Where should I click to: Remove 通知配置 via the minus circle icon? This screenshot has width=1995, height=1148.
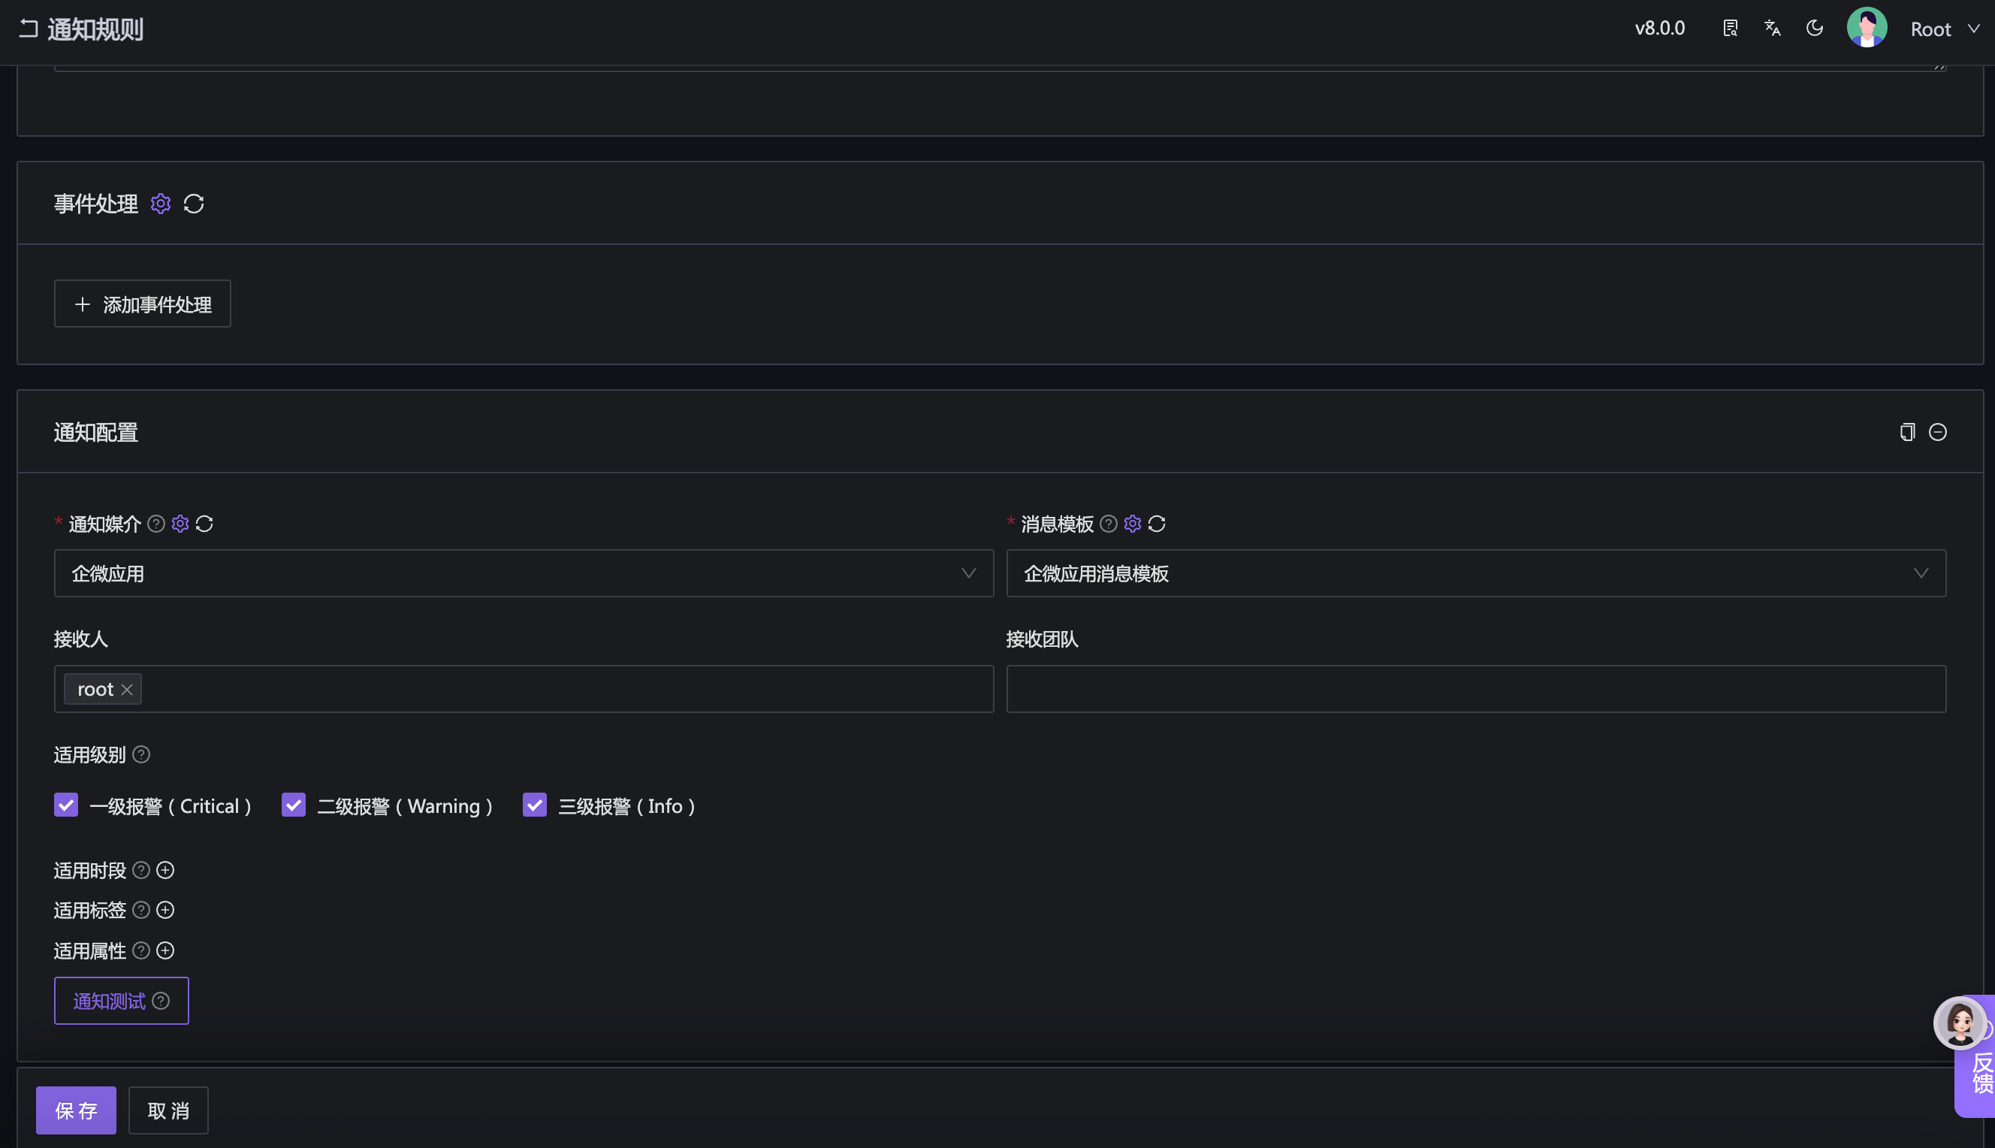pyautogui.click(x=1938, y=431)
